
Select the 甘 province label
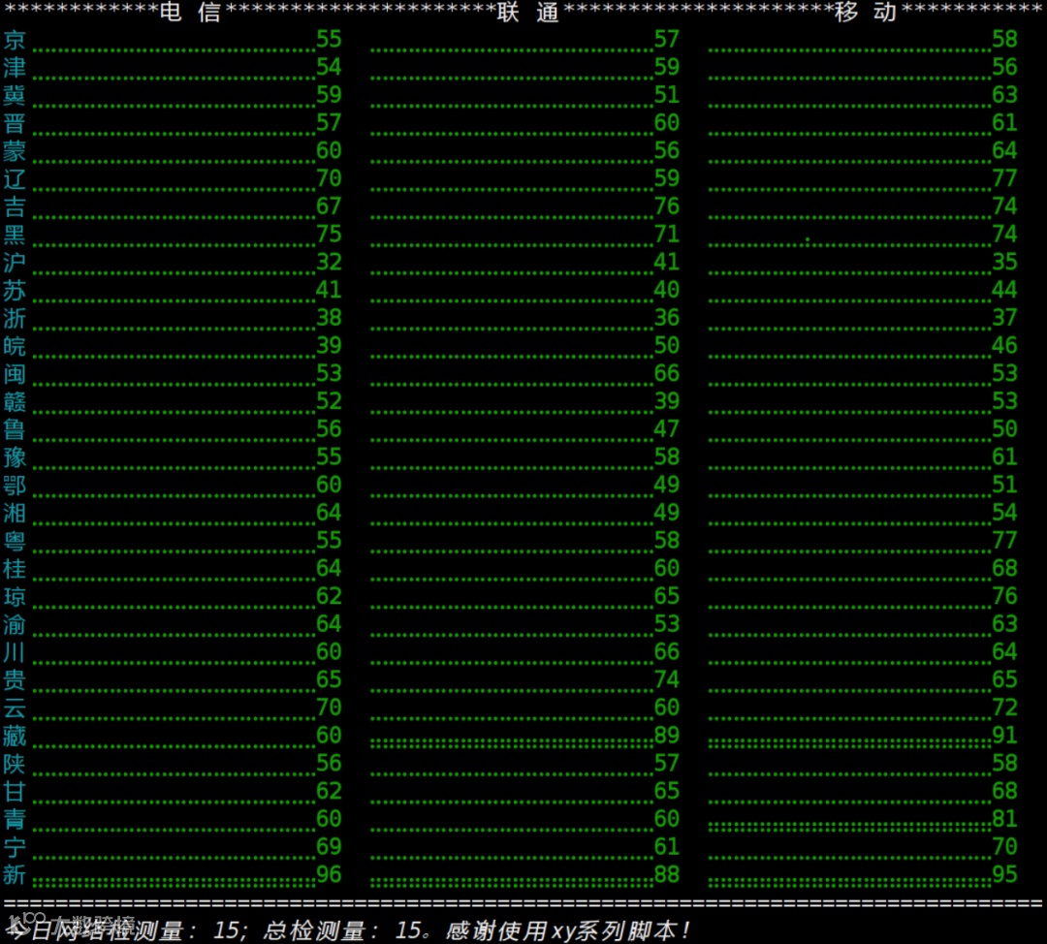15,791
